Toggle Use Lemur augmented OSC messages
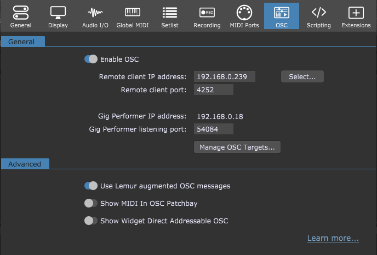Image resolution: width=377 pixels, height=255 pixels. [91, 186]
